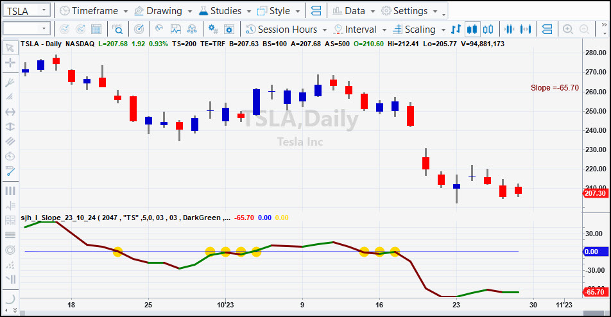Image resolution: width=611 pixels, height=317 pixels.
Task: Open the window gear settings icon
Action: click(229, 30)
